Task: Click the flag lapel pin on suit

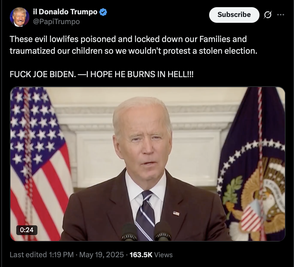Action: 176,213
